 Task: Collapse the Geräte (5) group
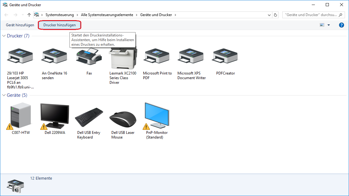pyautogui.click(x=4, y=95)
